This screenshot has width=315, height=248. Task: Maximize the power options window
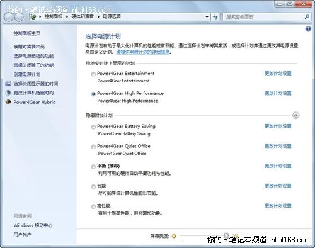tap(290, 4)
